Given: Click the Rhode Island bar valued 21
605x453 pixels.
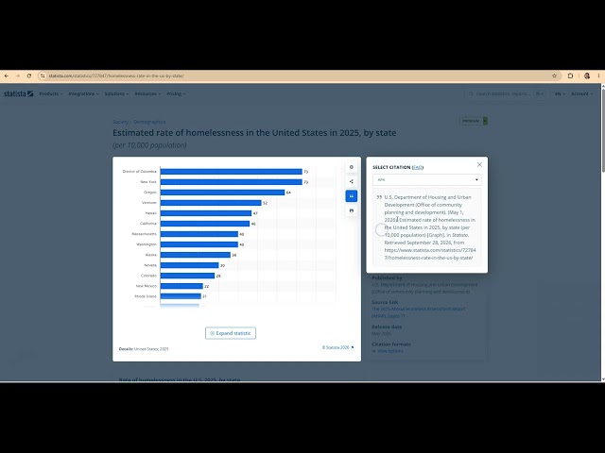Looking at the screenshot, I should (x=181, y=296).
